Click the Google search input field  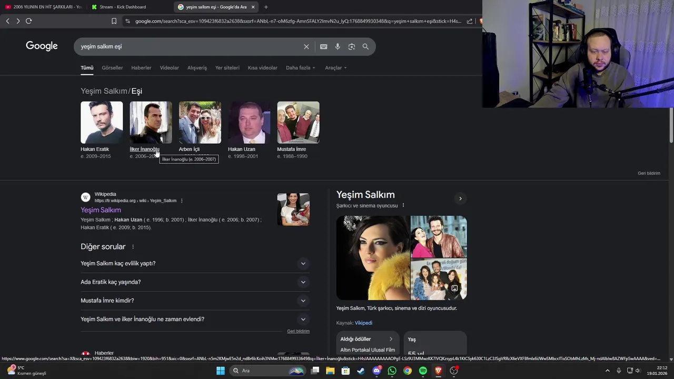[190, 47]
